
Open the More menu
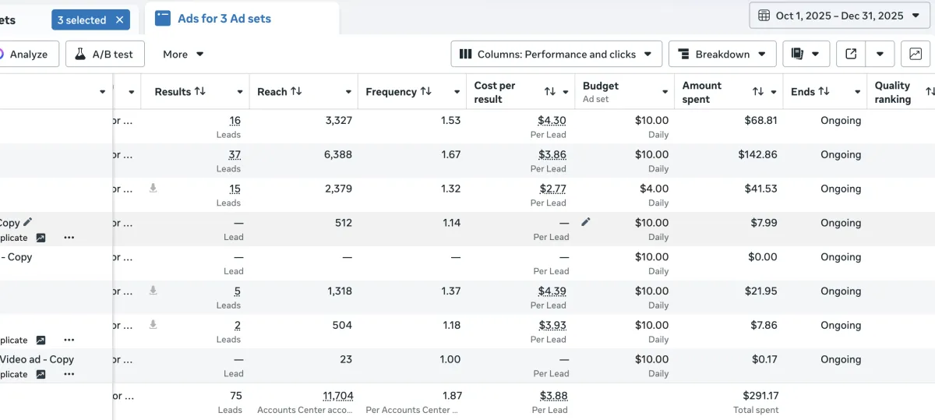183,55
